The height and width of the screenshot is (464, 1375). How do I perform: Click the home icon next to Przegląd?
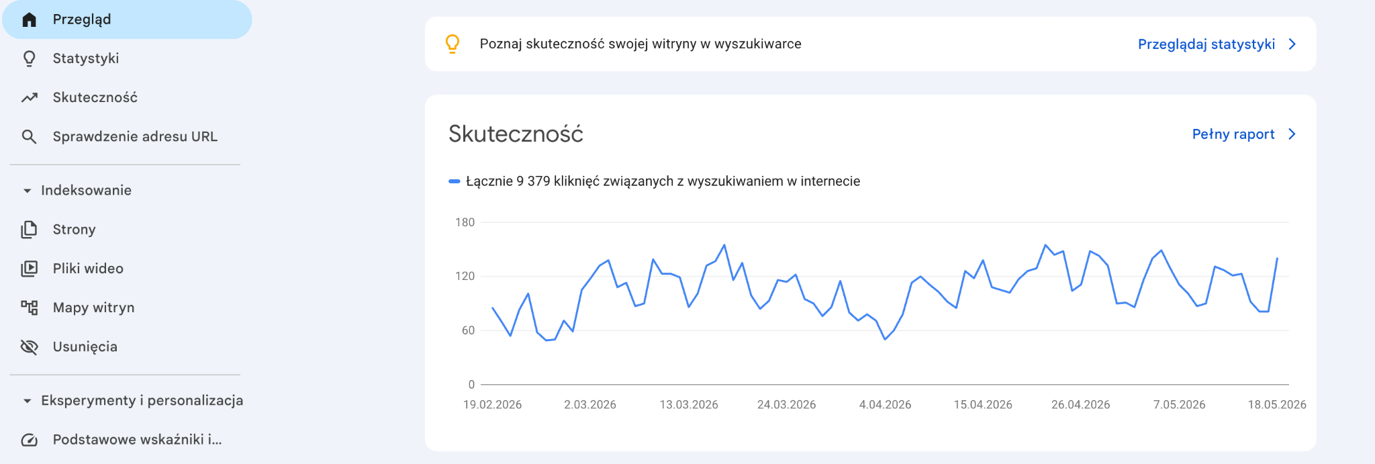tap(29, 19)
